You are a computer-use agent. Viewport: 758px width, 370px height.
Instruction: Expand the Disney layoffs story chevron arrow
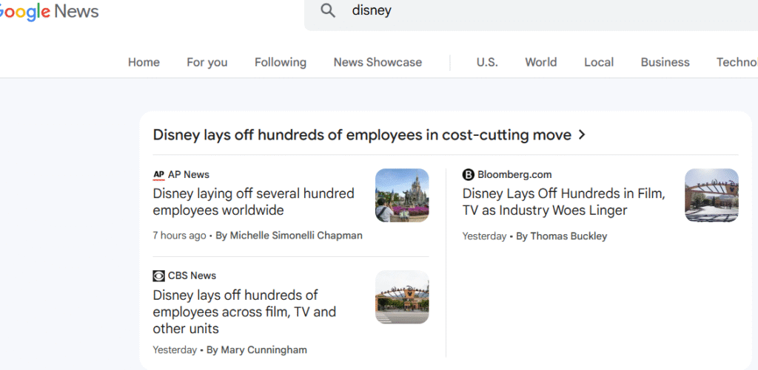click(582, 135)
